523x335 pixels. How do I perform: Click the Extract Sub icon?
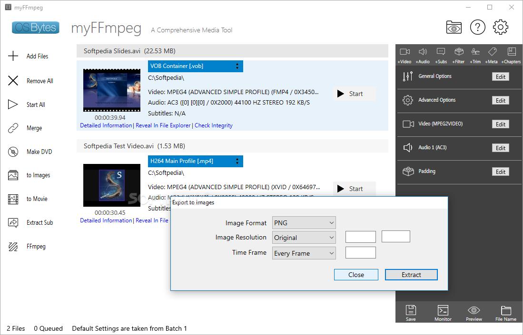pyautogui.click(x=13, y=222)
